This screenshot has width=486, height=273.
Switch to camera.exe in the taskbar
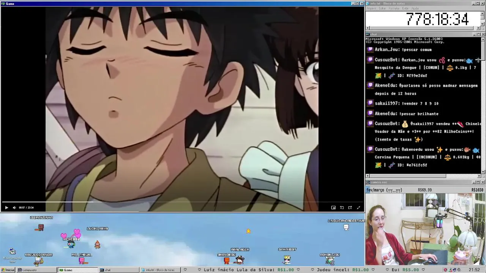[x=36, y=270]
